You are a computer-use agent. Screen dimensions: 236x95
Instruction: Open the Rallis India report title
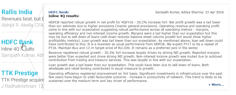[17, 12]
